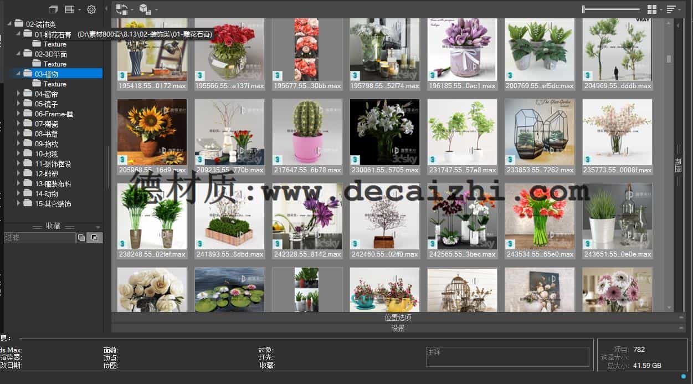Click the 3D cube model toolbar icon
Viewport: 693px width, 384px height.
click(145, 9)
